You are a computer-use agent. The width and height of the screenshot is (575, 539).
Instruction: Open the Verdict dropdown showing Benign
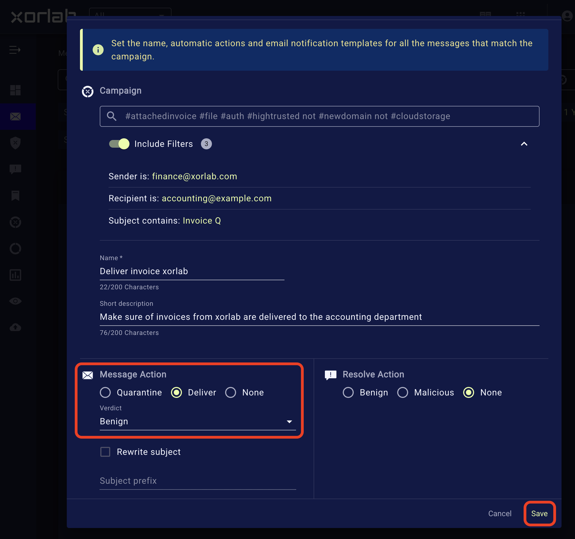pyautogui.click(x=198, y=421)
